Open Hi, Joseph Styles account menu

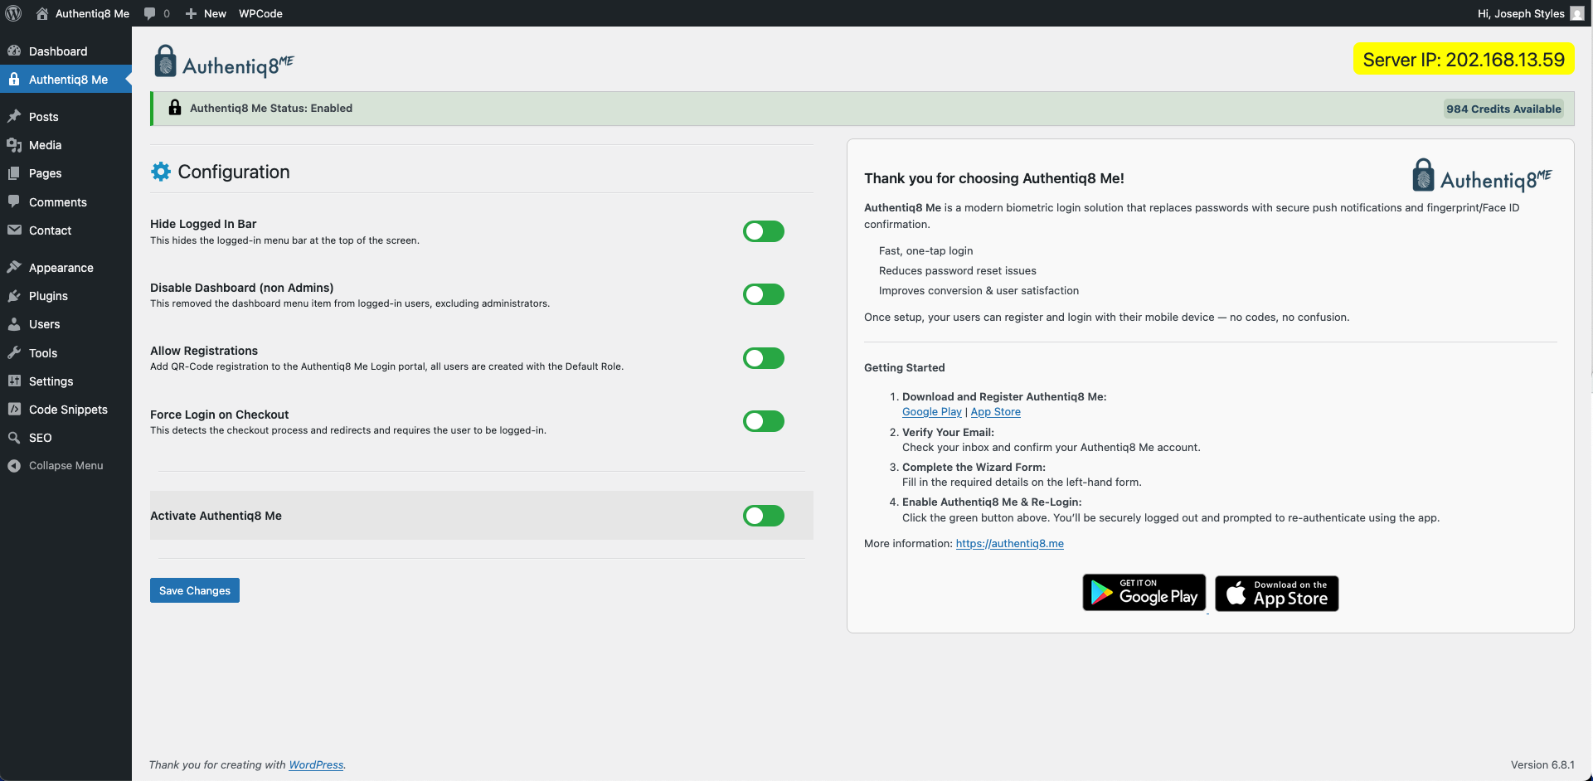pyautogui.click(x=1531, y=13)
